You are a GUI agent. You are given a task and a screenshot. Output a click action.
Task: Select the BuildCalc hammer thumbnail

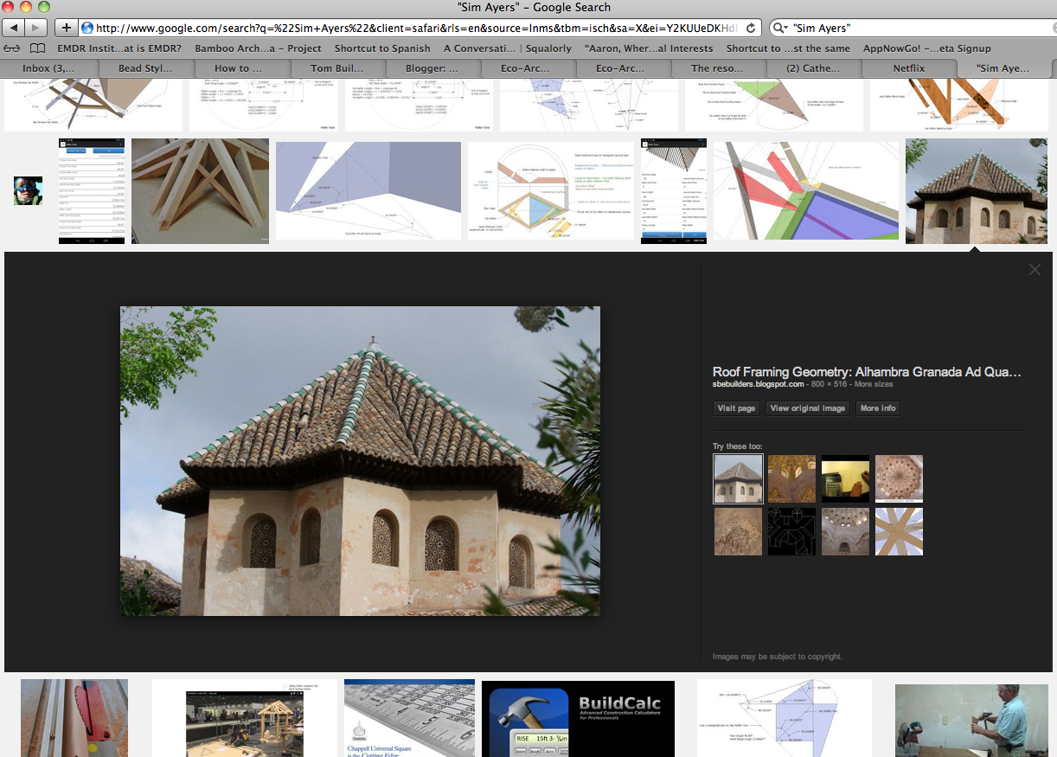click(578, 719)
